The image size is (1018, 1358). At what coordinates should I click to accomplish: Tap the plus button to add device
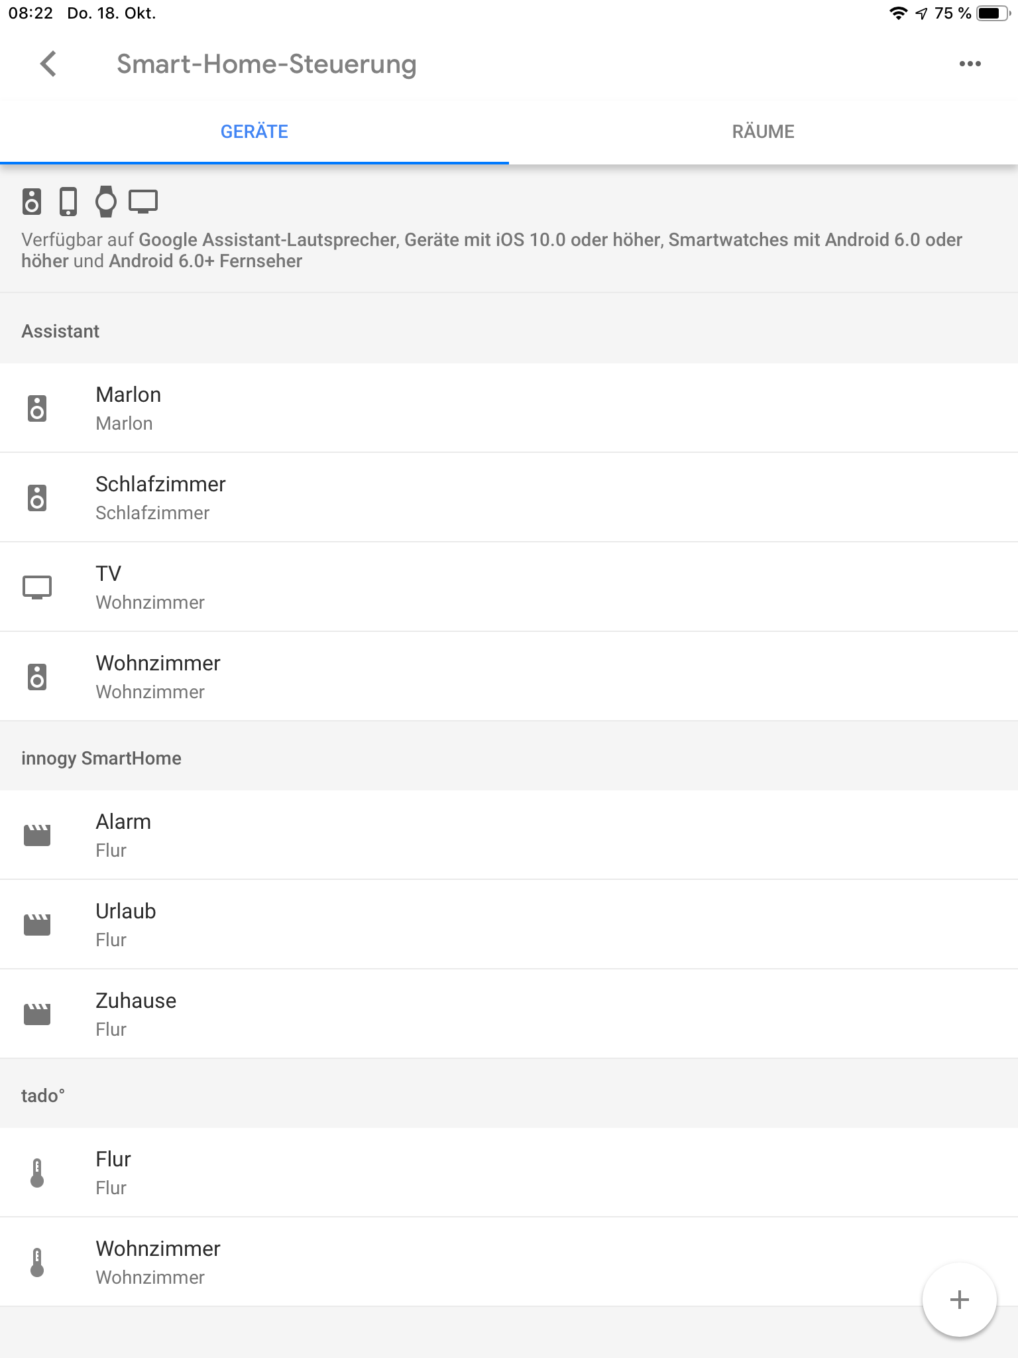(x=959, y=1300)
